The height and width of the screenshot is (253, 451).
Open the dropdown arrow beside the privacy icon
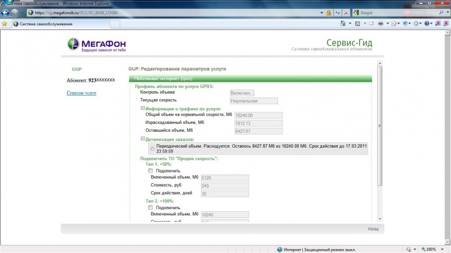(415, 249)
